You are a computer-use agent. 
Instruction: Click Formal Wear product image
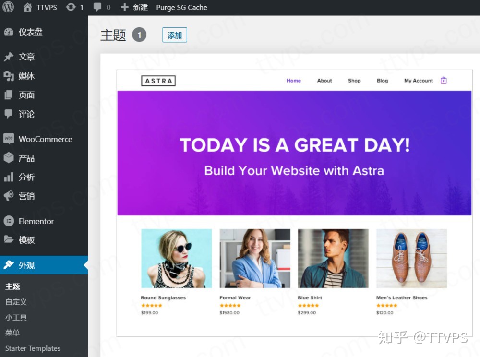pyautogui.click(x=255, y=258)
